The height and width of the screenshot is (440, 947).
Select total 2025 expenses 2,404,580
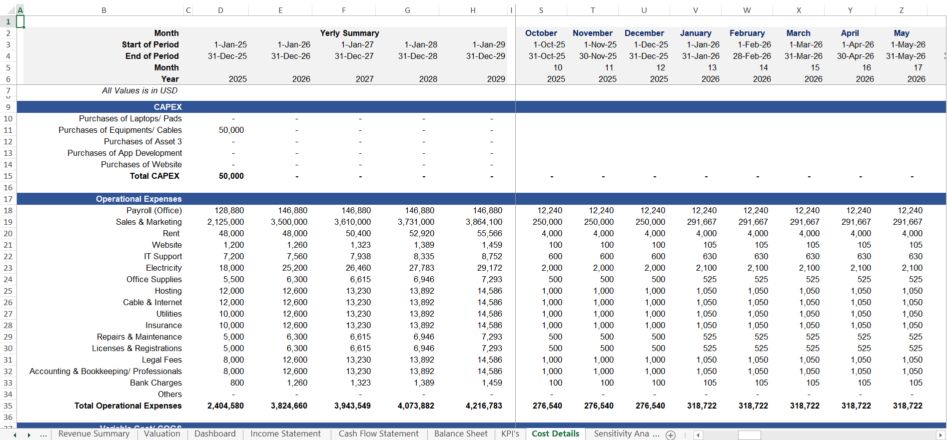point(225,406)
